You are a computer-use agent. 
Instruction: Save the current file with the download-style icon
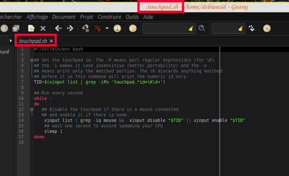click(x=4, y=28)
